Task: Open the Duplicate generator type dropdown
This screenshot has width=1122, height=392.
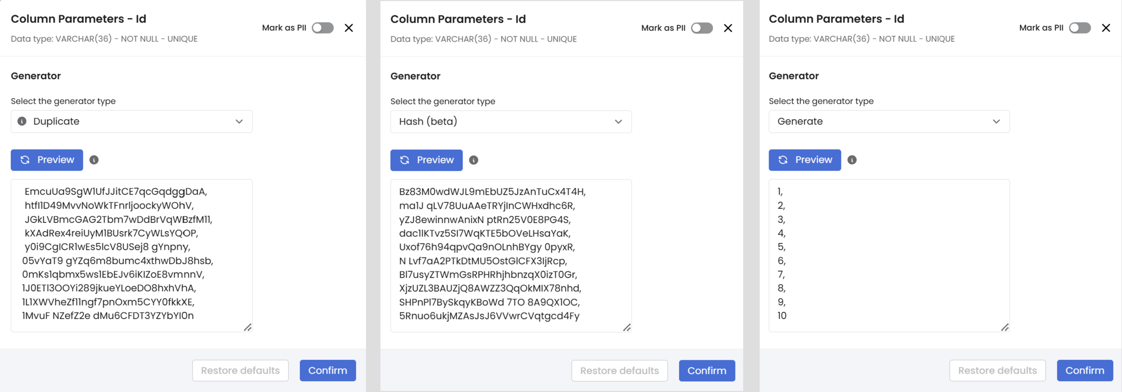Action: pyautogui.click(x=131, y=121)
